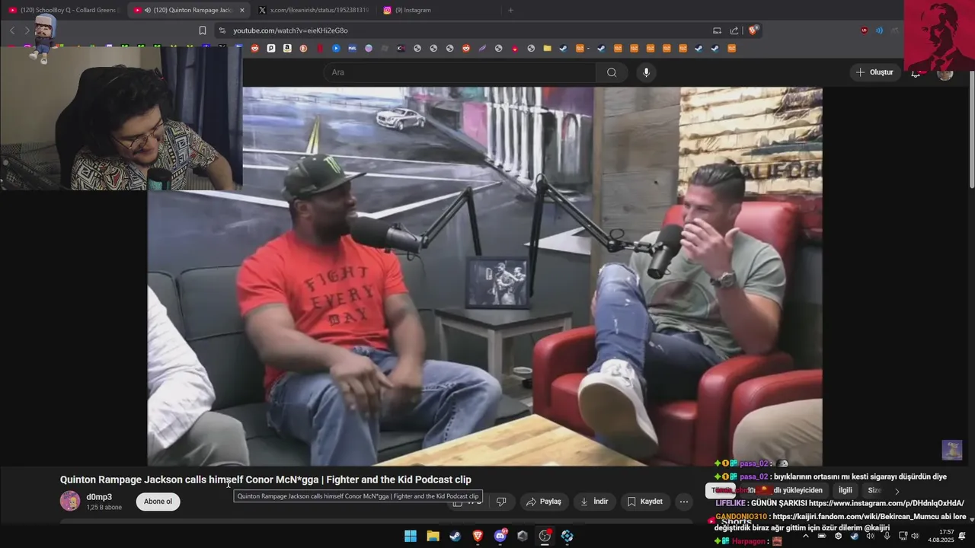Click the 'Ara' search field
Viewport: 975px width, 548px height.
point(460,72)
